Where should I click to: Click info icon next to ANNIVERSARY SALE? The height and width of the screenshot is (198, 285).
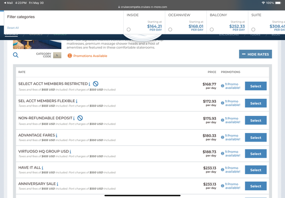57,184
